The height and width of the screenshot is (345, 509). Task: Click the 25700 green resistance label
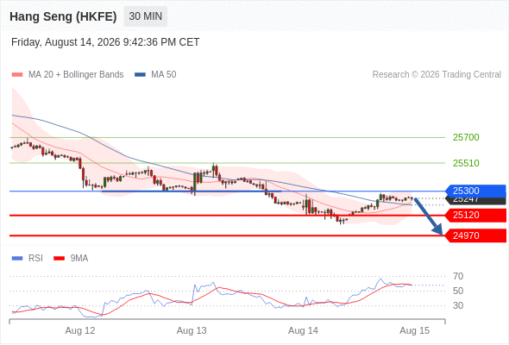[466, 137]
